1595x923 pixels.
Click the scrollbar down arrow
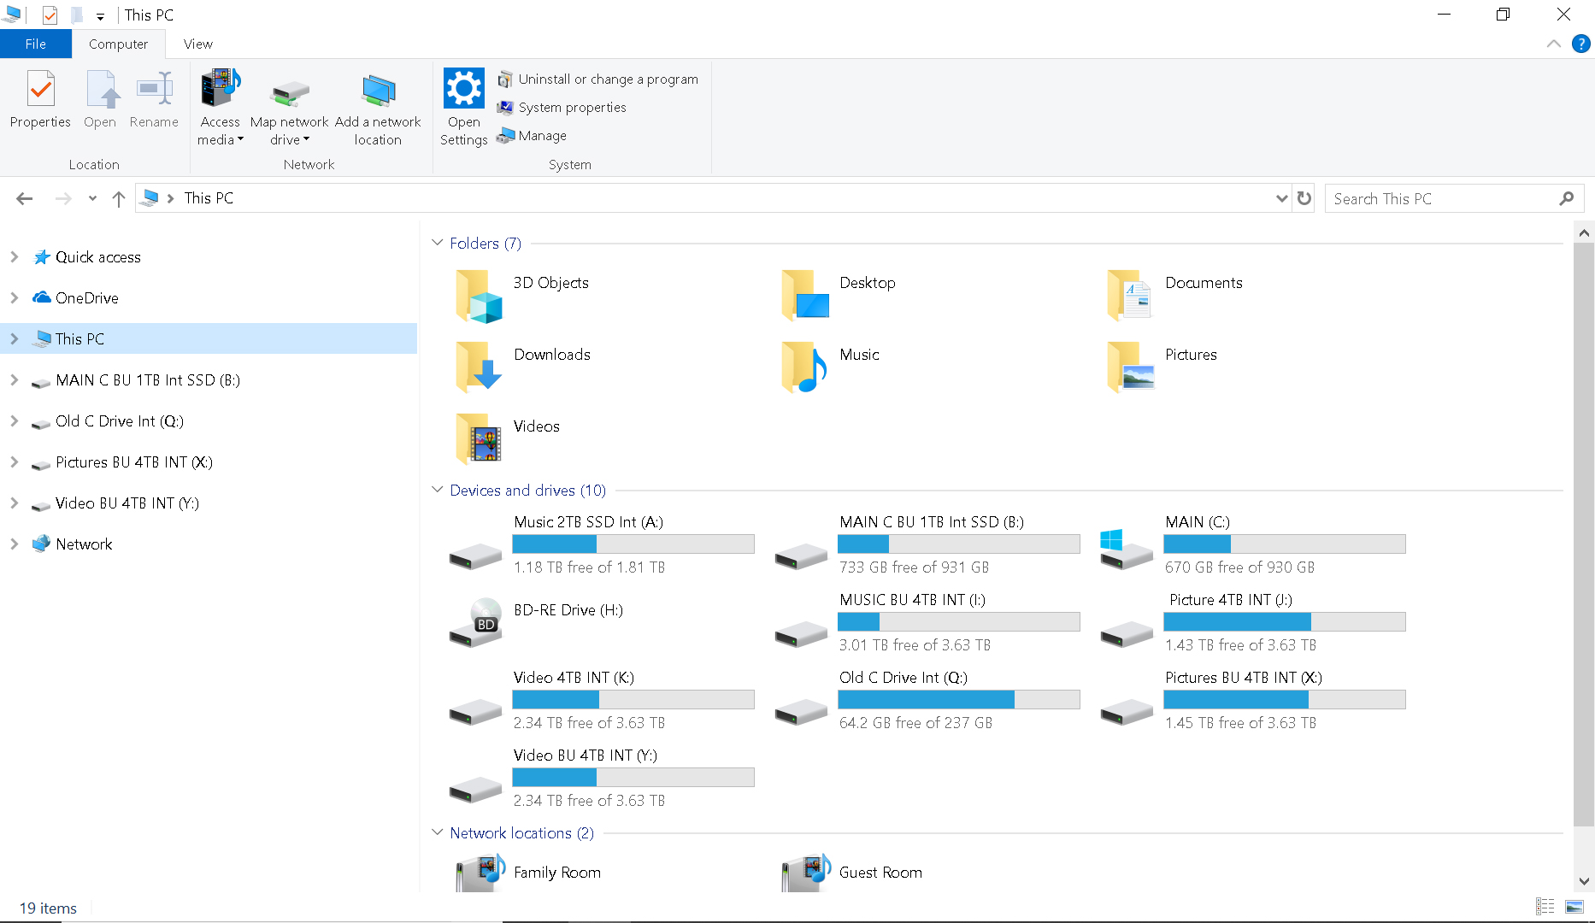coord(1584,881)
